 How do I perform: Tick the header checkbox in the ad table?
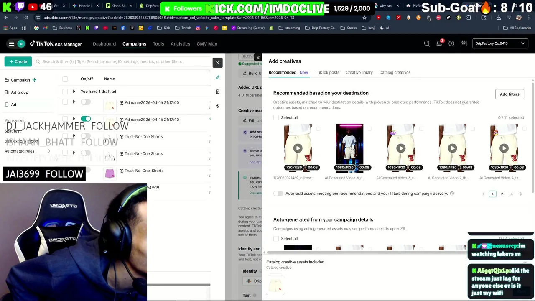[65, 79]
